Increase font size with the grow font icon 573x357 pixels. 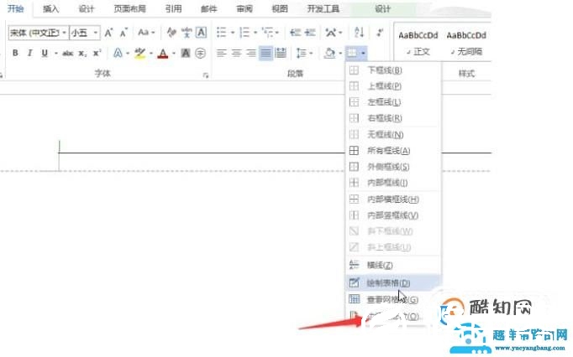click(x=108, y=33)
